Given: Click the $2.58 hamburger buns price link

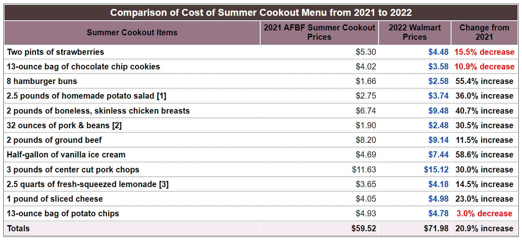Looking at the screenshot, I should 438,81.
